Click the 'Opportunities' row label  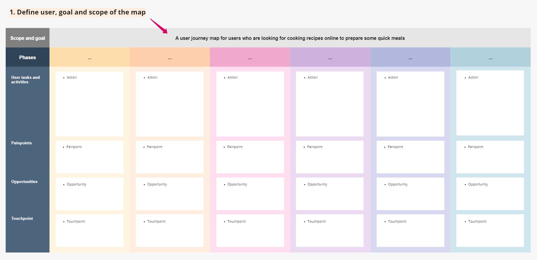(24, 182)
